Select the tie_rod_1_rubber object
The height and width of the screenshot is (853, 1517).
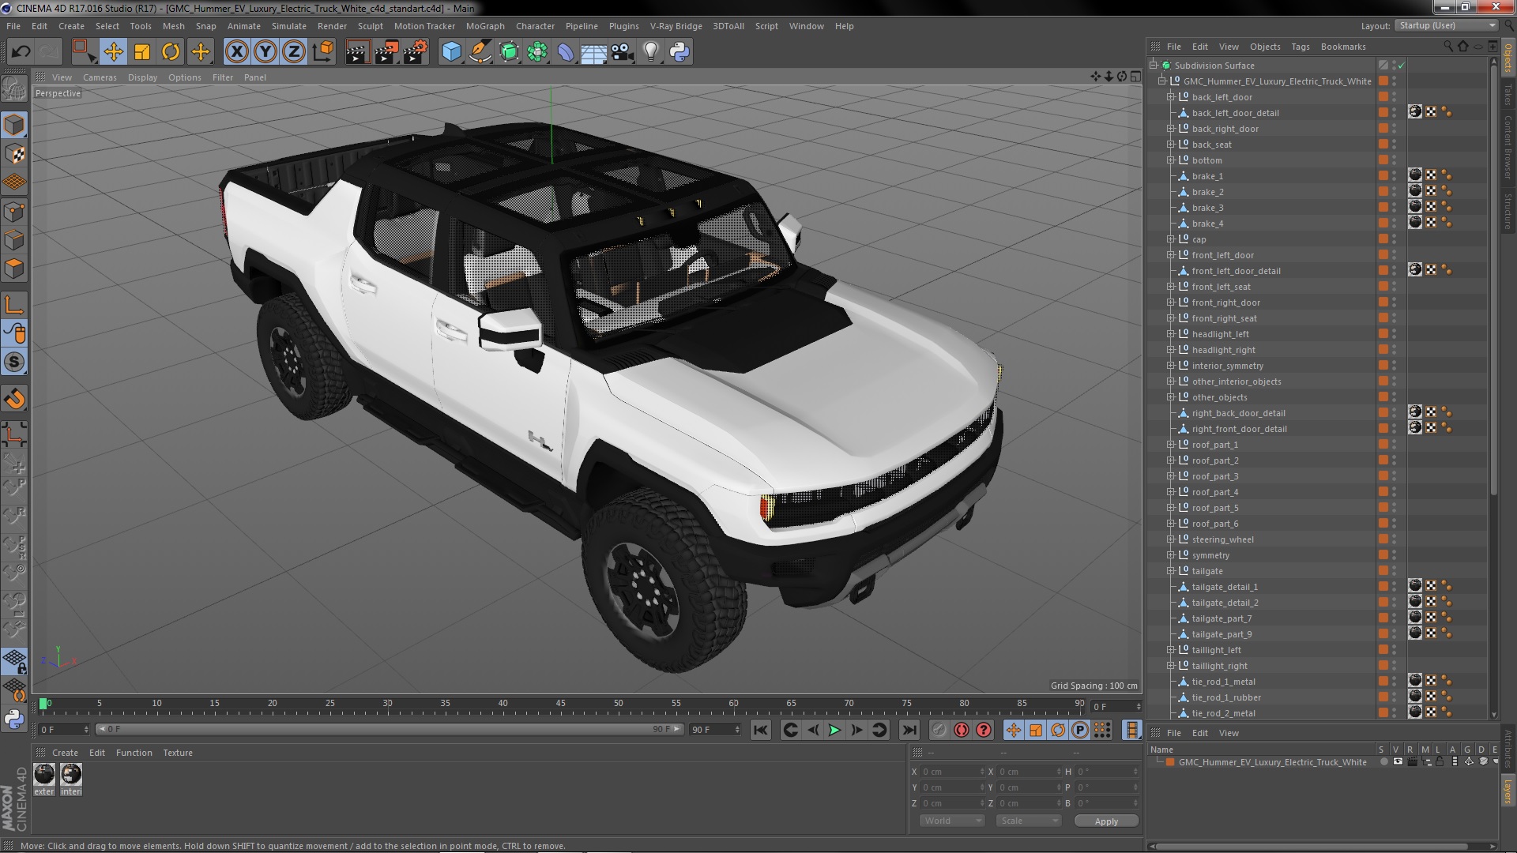tap(1226, 697)
